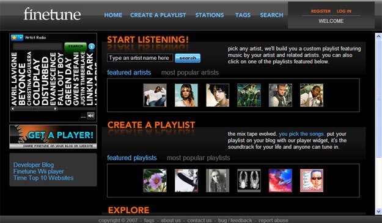
Task: Click the LOG IN link
Action: click(343, 11)
